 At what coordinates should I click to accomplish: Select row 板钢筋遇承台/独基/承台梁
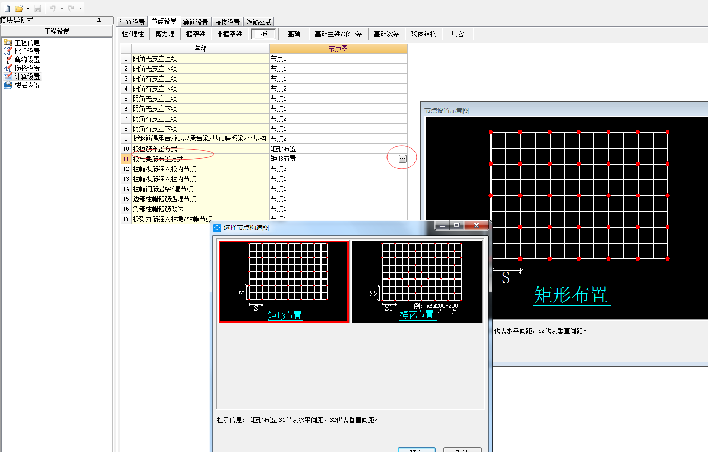[201, 139]
